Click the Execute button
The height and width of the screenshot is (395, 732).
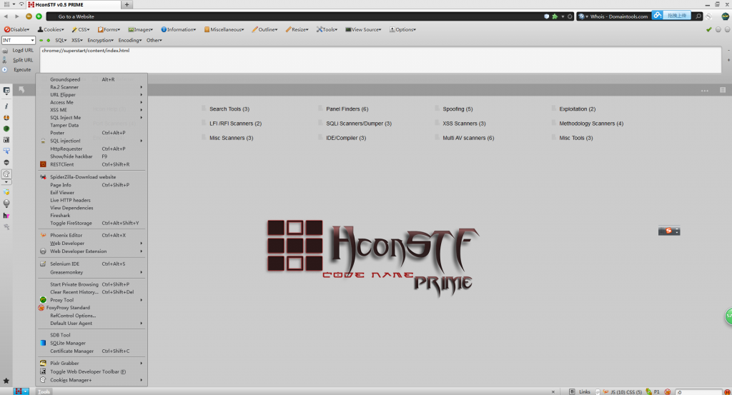18,69
